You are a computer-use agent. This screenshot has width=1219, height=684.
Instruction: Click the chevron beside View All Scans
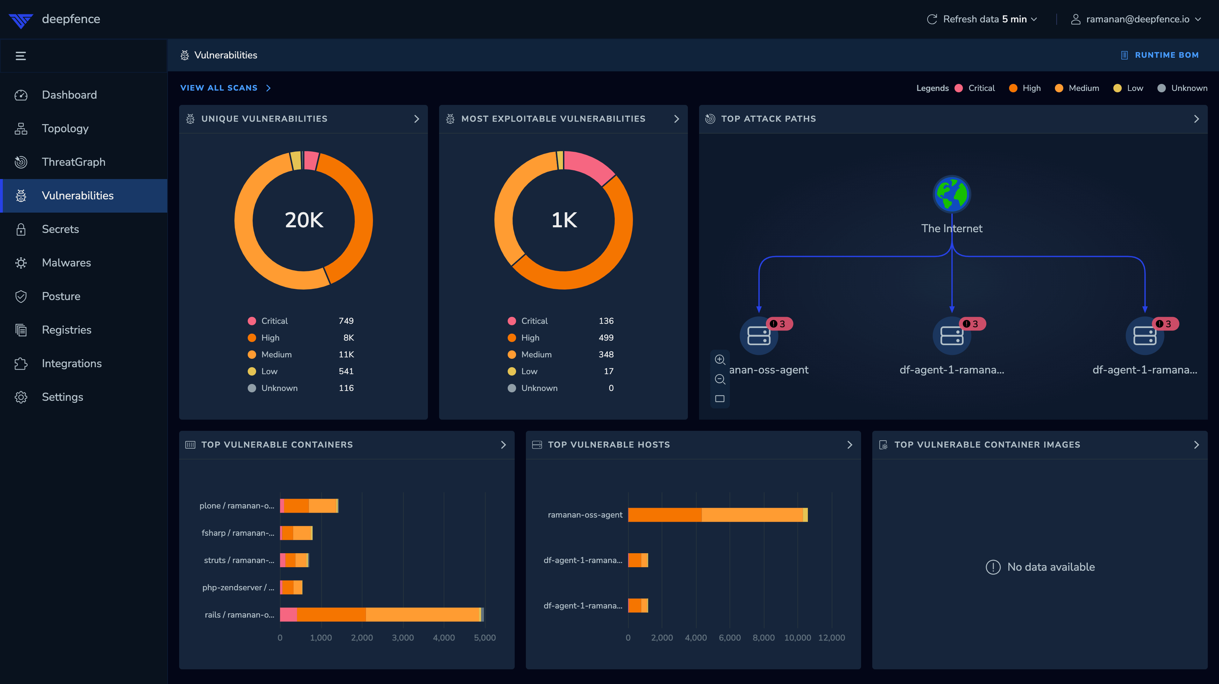click(x=268, y=88)
